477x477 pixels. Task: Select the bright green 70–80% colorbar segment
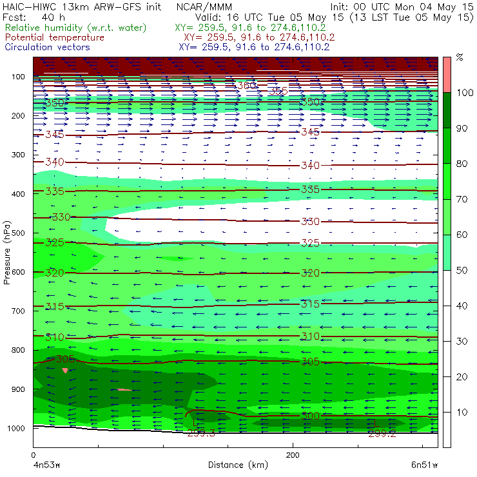[447, 181]
